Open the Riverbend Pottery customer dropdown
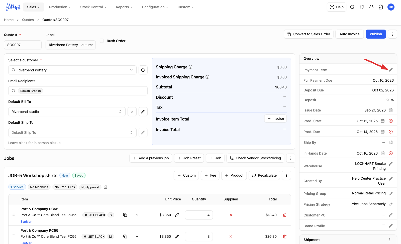Image resolution: width=401 pixels, height=244 pixels. [x=72, y=70]
